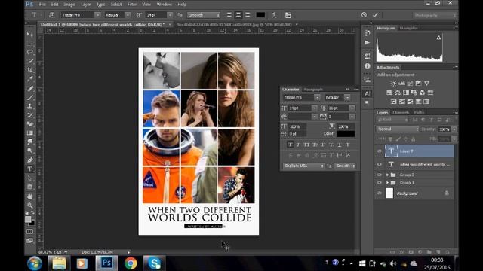Toggle visibility of Group 1
This screenshot has height=271, width=483.
[x=379, y=182]
